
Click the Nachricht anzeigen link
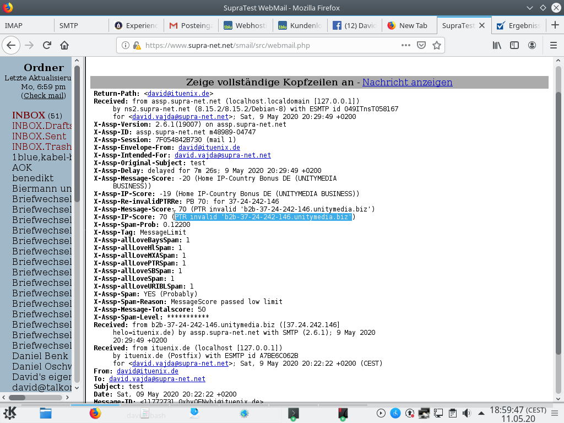click(407, 82)
